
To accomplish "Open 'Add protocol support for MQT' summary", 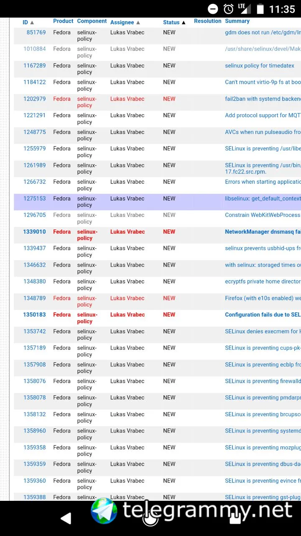I will [x=263, y=115].
